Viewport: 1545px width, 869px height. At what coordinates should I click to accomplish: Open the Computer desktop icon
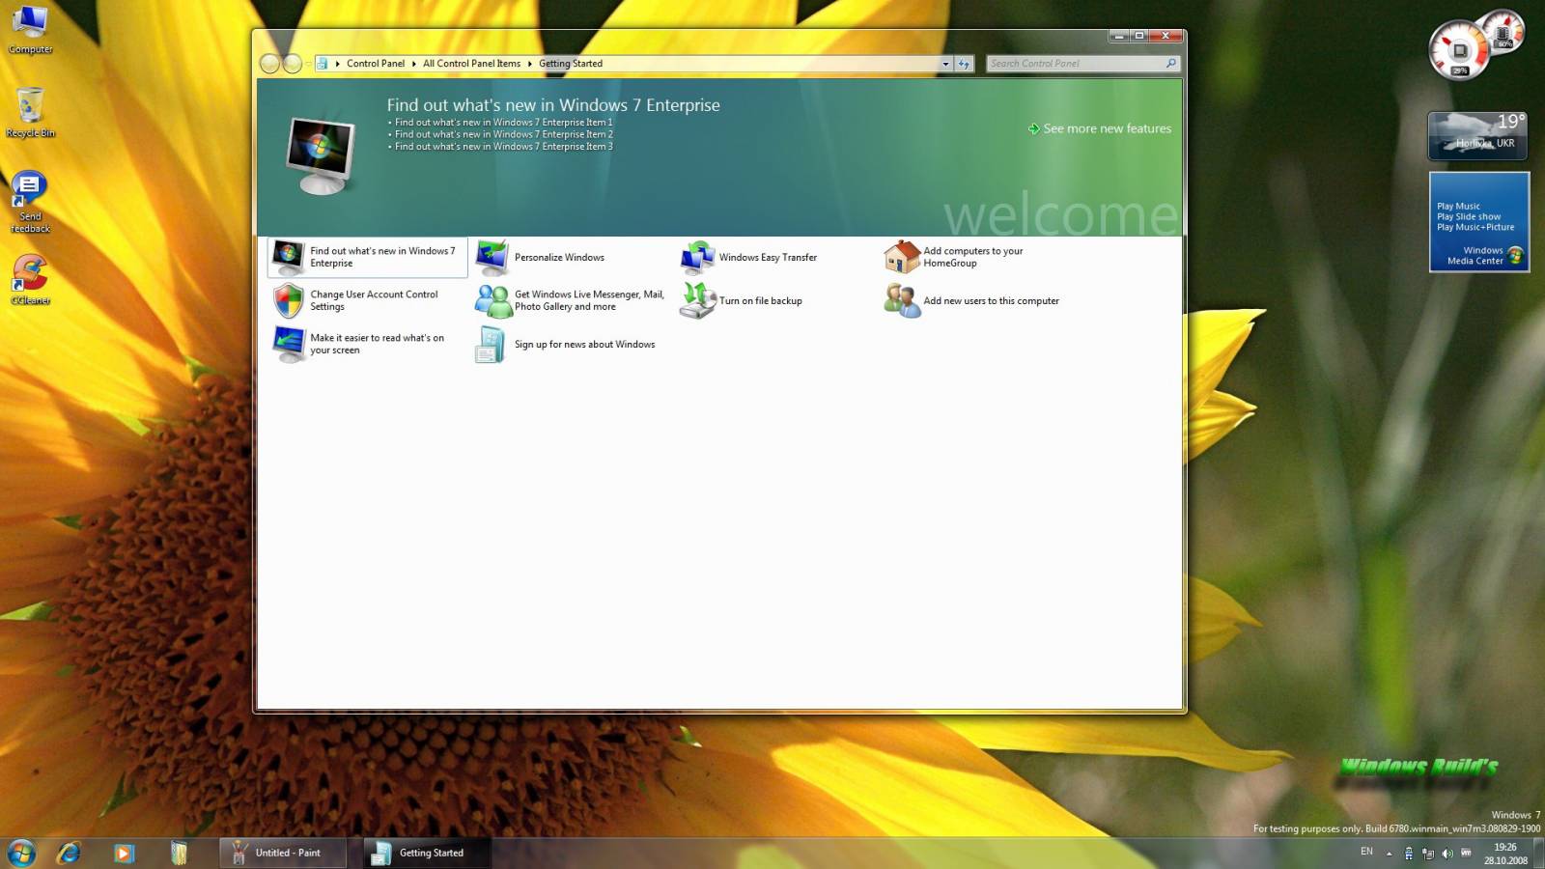(30, 30)
